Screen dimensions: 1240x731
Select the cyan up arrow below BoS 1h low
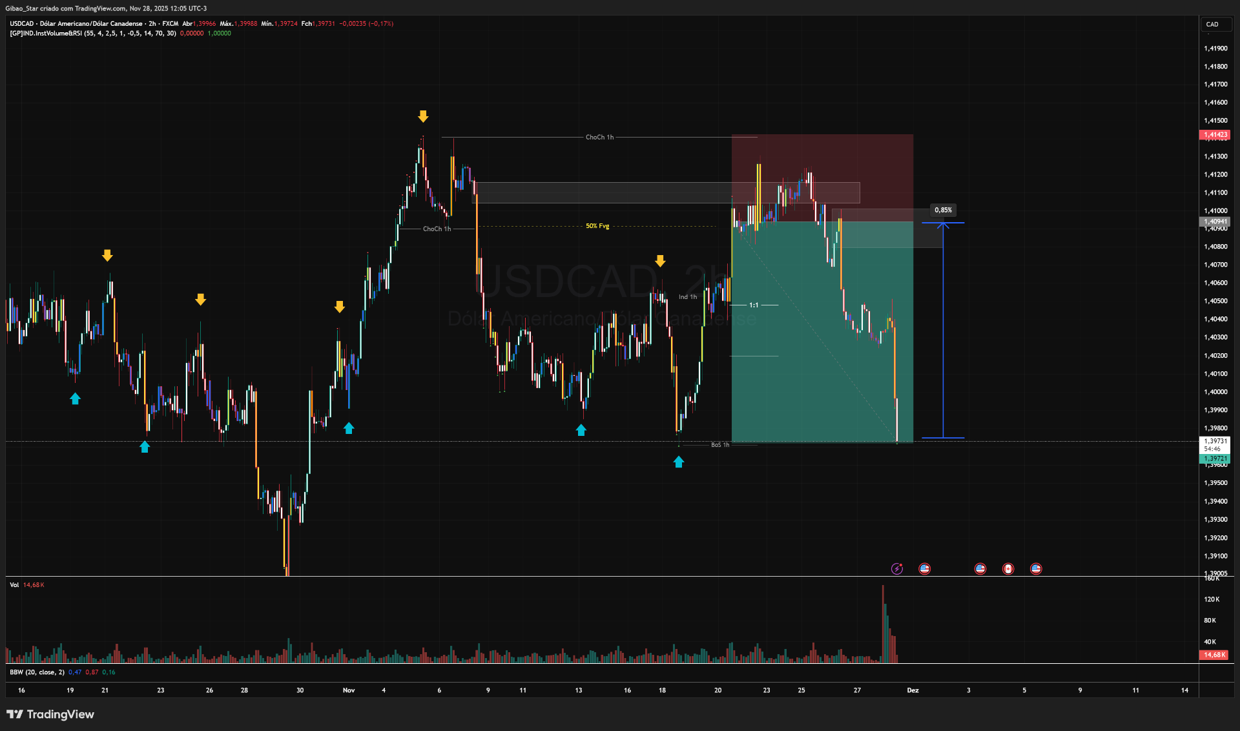coord(679,462)
